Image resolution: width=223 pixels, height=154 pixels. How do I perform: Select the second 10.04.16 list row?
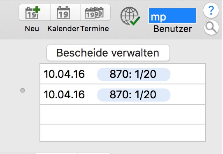point(123,95)
